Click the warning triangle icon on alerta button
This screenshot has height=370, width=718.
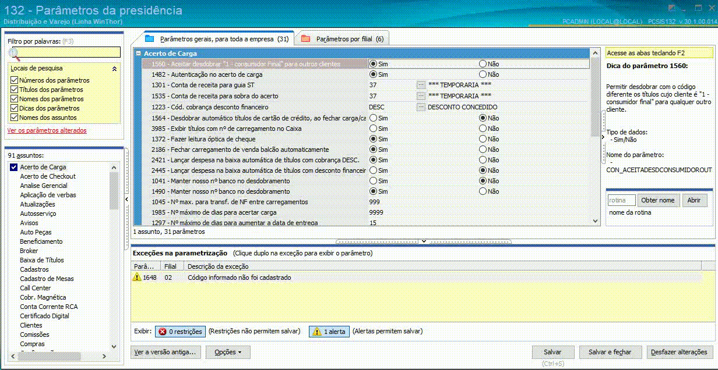(316, 332)
